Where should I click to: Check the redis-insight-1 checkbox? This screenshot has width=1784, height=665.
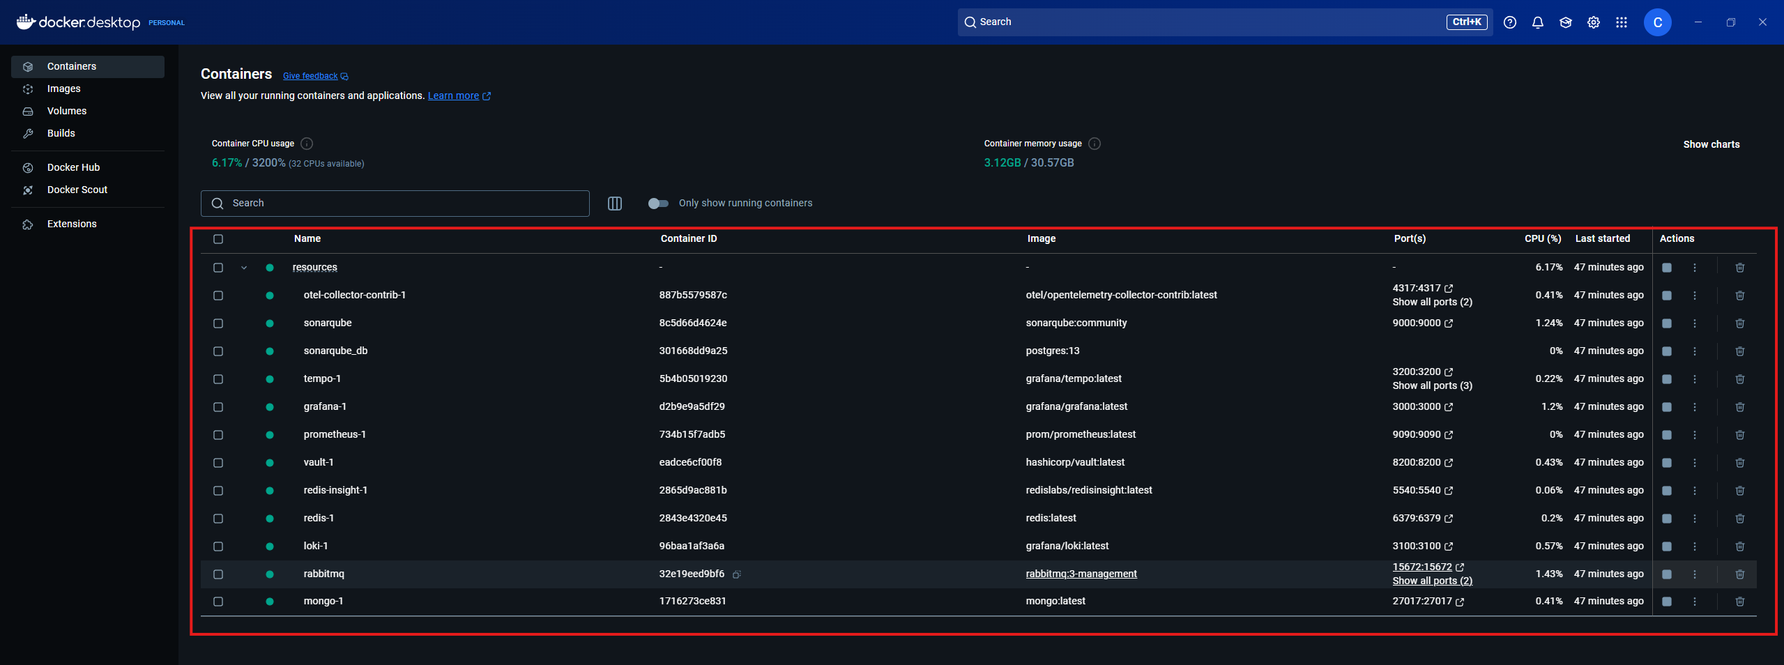(218, 491)
